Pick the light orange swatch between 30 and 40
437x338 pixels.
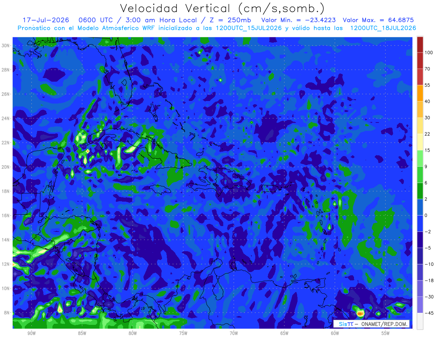(x=420, y=109)
